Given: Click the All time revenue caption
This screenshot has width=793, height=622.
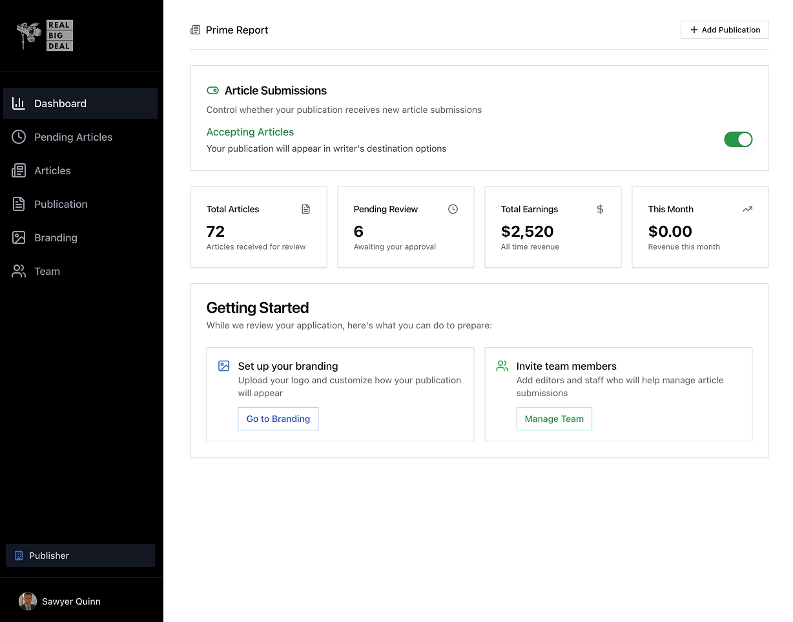Looking at the screenshot, I should point(530,246).
